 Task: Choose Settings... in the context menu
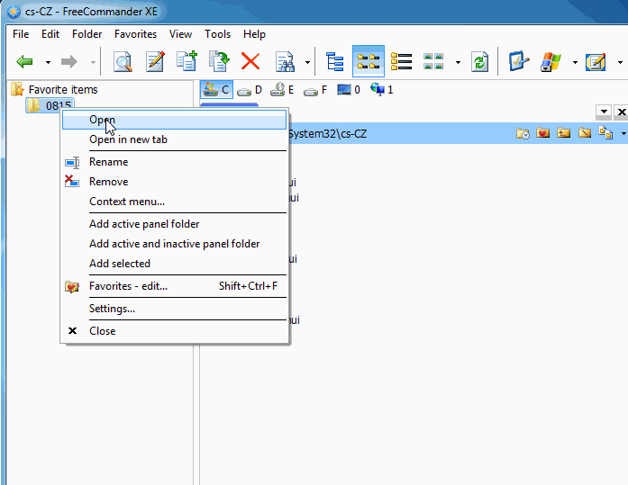click(175, 309)
